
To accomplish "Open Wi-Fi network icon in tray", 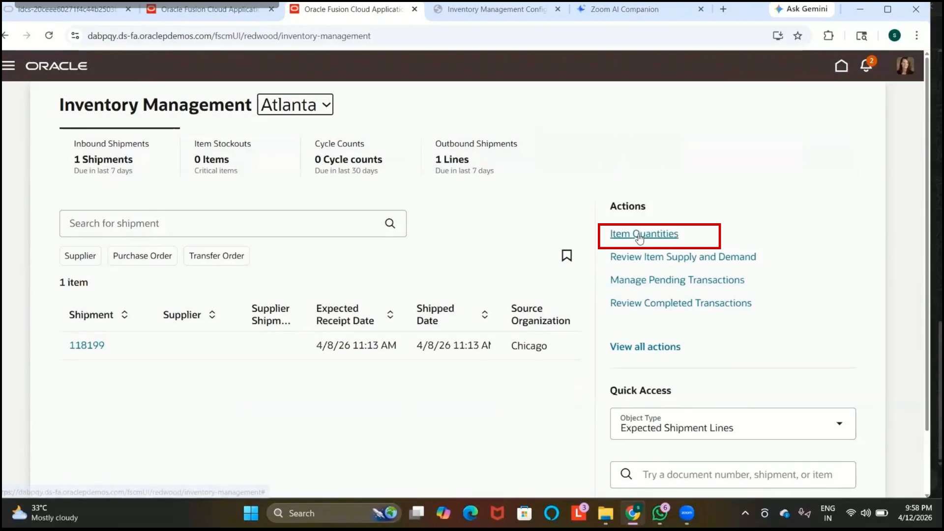I will 851,513.
